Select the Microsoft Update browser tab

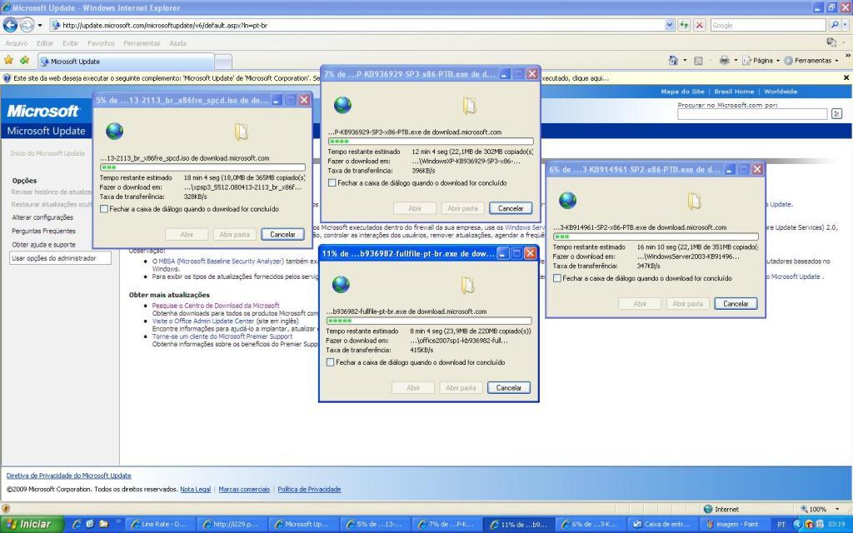(x=127, y=62)
